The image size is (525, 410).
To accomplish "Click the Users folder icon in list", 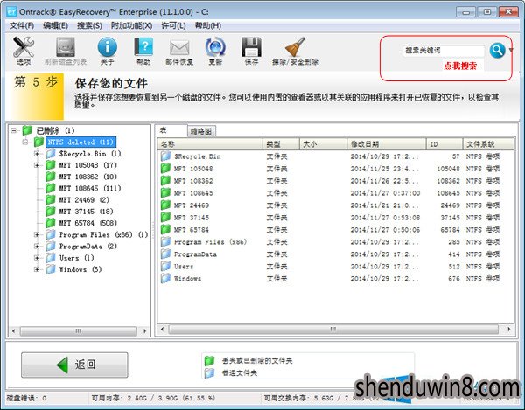I will 165,266.
